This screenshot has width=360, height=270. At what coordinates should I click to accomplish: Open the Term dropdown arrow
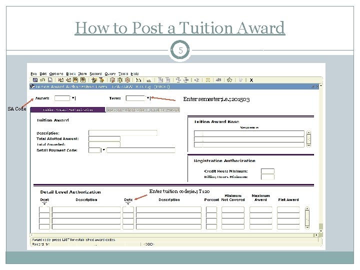tap(147, 98)
